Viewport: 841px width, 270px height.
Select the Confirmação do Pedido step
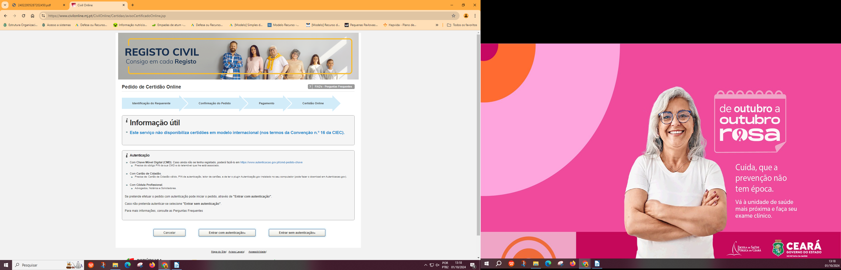[x=215, y=103]
